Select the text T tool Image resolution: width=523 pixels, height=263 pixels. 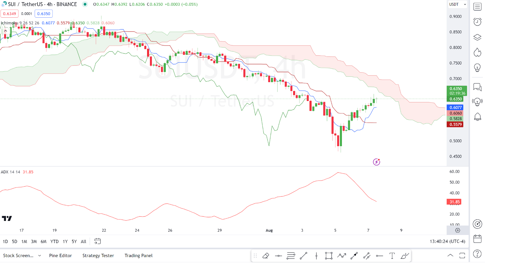392,256
